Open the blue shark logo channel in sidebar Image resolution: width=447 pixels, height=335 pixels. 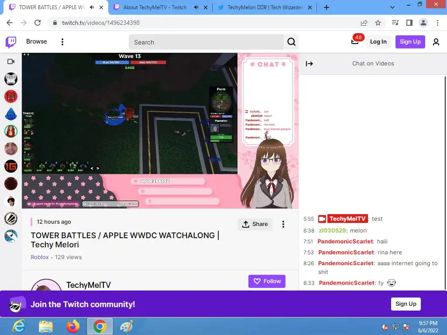pos(11,236)
